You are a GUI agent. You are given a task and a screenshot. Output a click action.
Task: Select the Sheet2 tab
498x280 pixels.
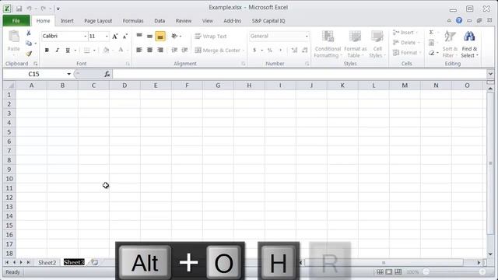47,263
